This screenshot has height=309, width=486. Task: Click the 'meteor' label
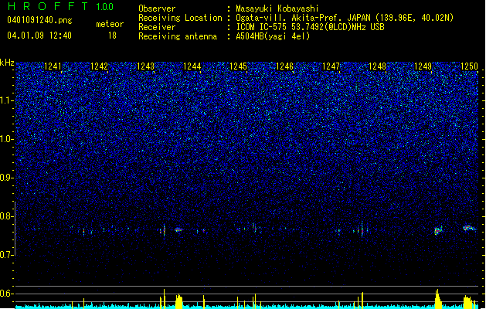[x=110, y=24]
